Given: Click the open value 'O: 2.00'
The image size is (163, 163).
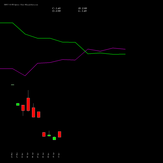Looking at the screenshot, I should (x=56, y=11).
